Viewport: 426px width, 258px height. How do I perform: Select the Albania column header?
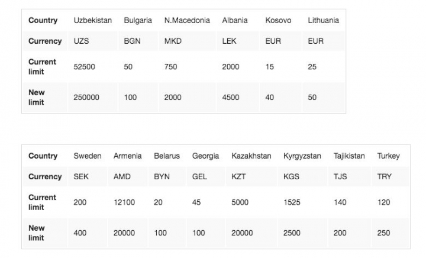[x=235, y=20]
